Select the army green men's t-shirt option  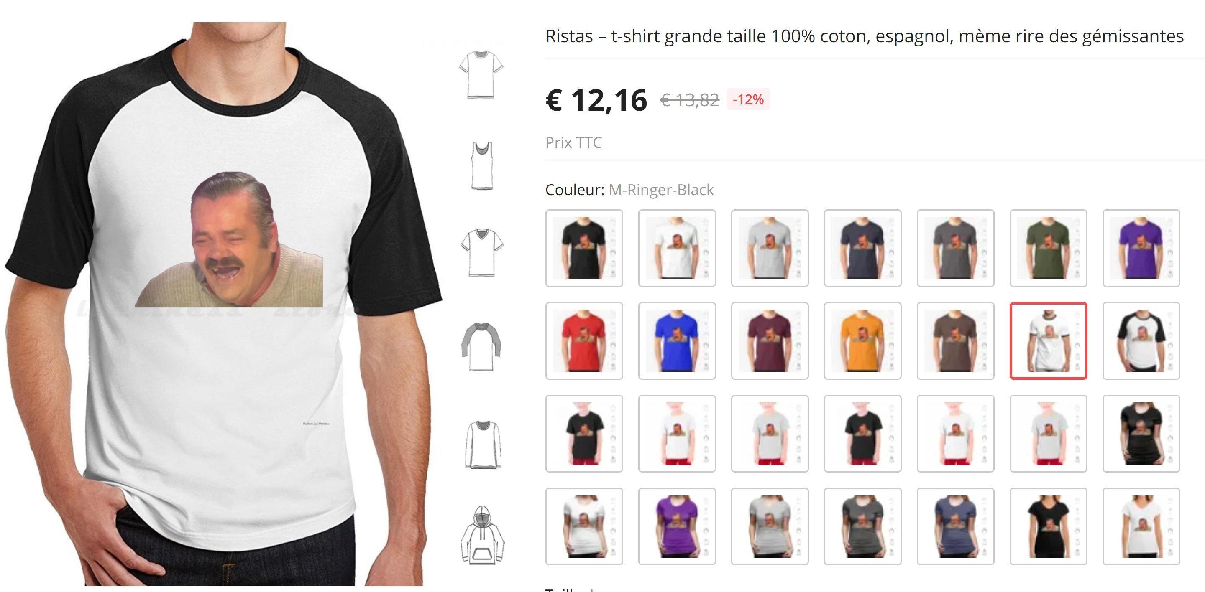[x=1048, y=248]
